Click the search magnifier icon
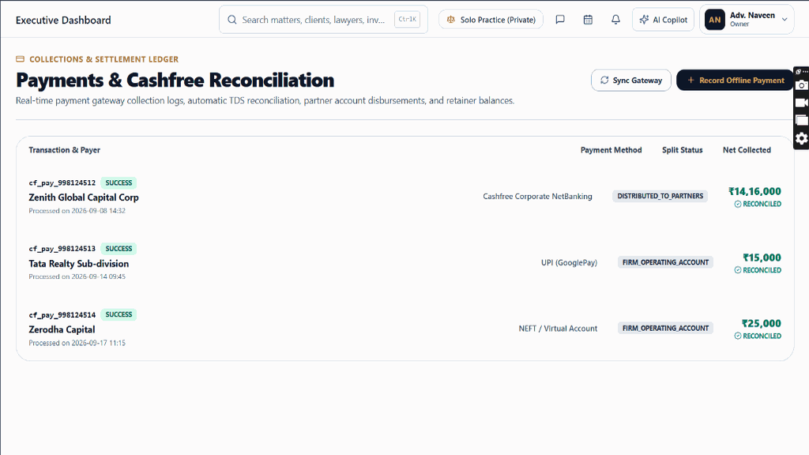 click(232, 20)
